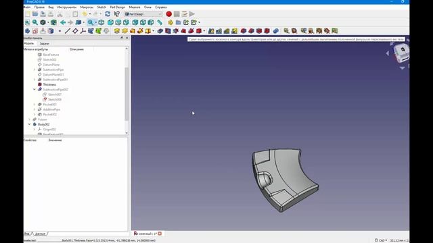Click the Pocket tool icon
The width and height of the screenshot is (433, 243).
coord(160,31)
